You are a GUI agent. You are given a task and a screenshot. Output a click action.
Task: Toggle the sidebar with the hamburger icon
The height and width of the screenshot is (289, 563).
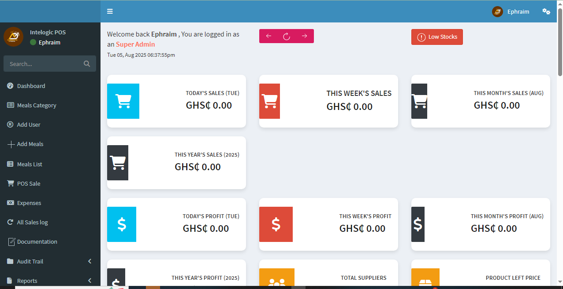tap(110, 11)
